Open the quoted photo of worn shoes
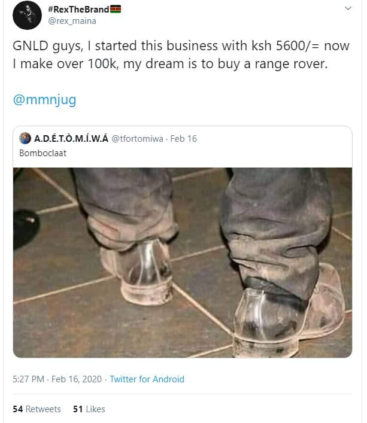The height and width of the screenshot is (423, 367). [183, 262]
